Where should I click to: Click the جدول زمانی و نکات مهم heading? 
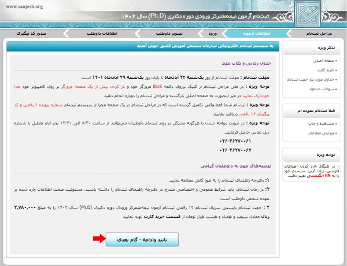click(246, 63)
